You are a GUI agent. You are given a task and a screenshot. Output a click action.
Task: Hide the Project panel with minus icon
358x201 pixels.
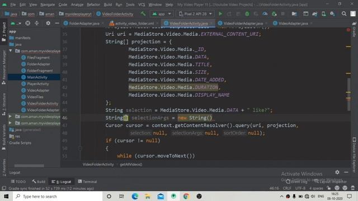[x=57, y=23]
